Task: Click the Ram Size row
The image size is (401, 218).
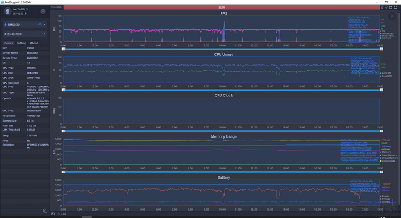Action: coord(25,125)
